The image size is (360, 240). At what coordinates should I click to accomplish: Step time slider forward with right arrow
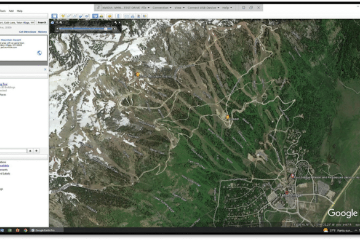point(114,29)
